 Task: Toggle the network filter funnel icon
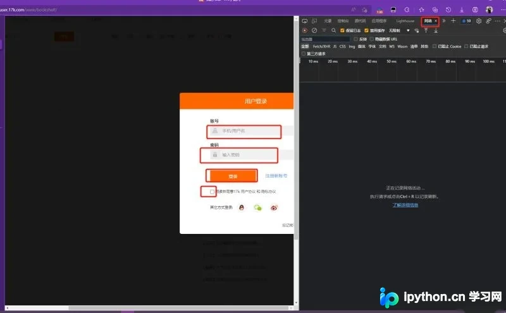pos(324,30)
